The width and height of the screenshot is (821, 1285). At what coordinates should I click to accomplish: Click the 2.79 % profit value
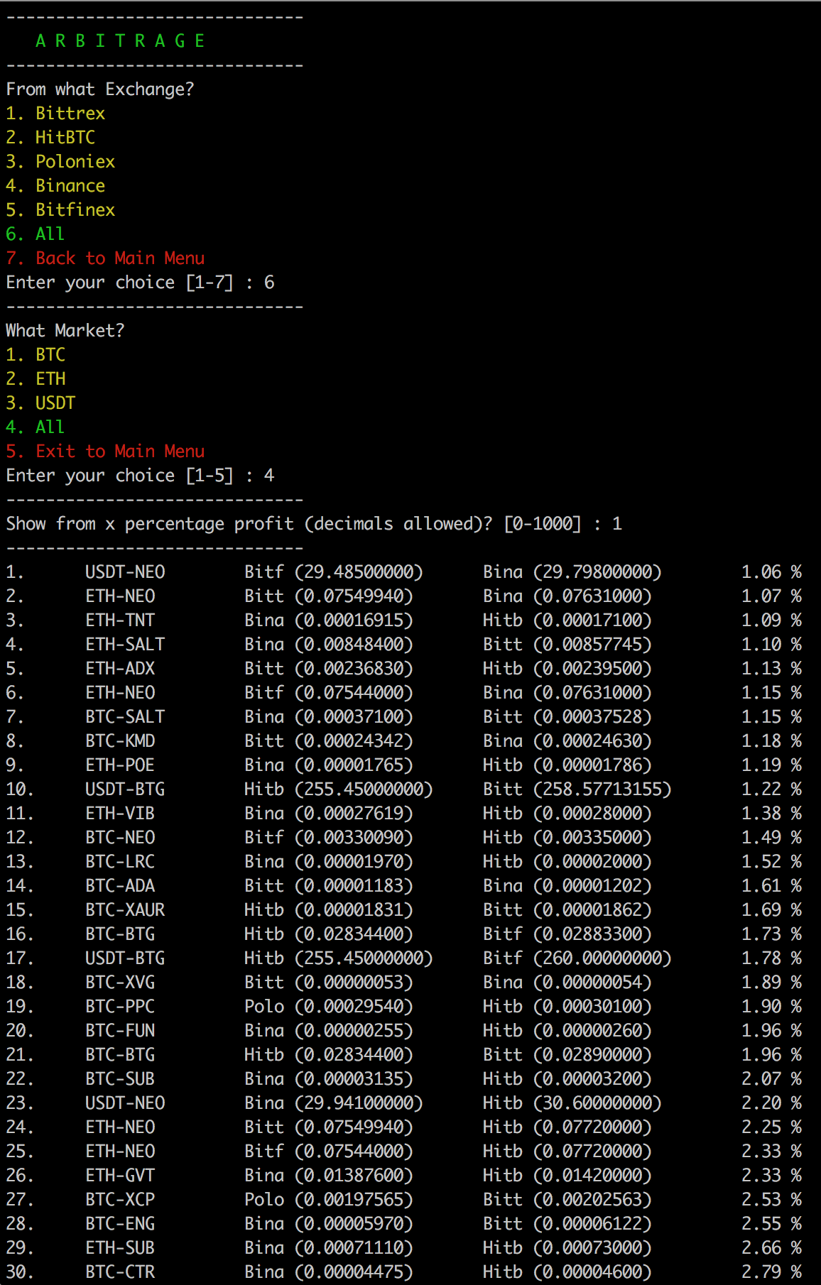pos(771,1272)
